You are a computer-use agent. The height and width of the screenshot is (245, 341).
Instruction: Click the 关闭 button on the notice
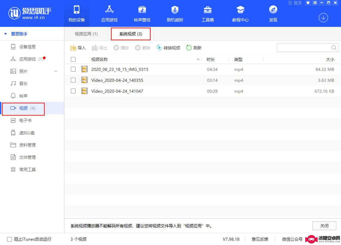click(324, 226)
